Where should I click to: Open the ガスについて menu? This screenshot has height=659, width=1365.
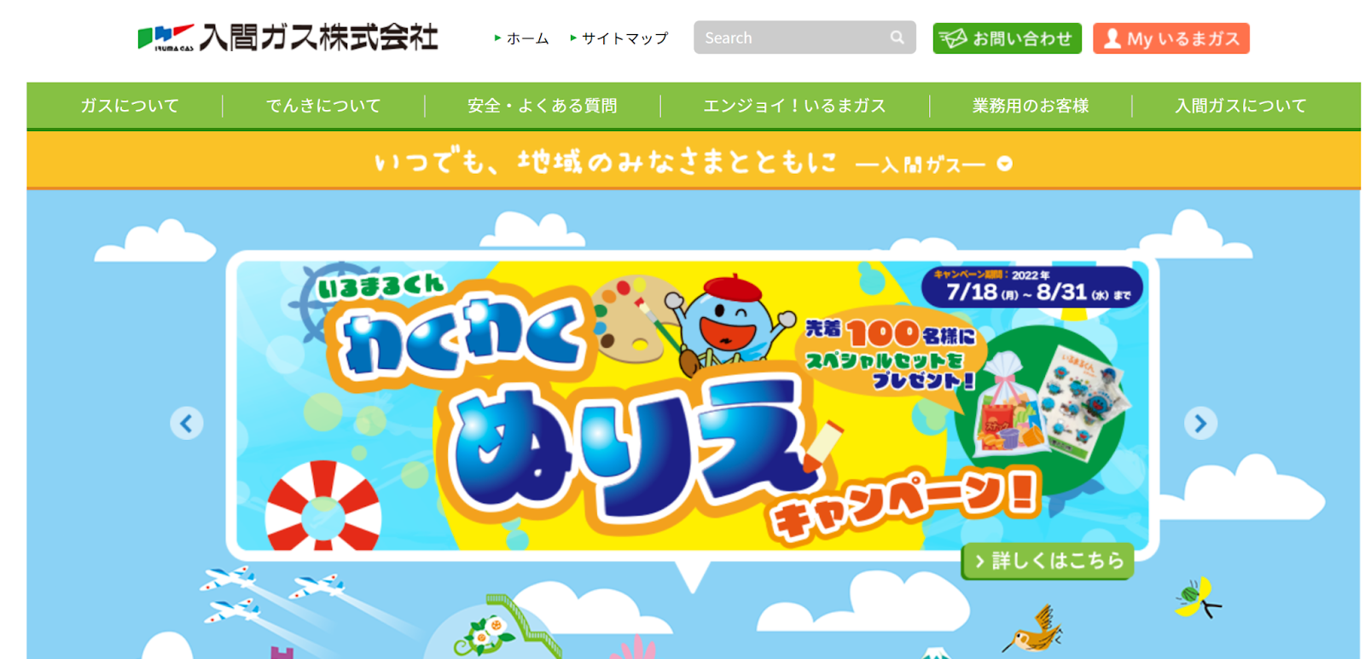pos(130,106)
